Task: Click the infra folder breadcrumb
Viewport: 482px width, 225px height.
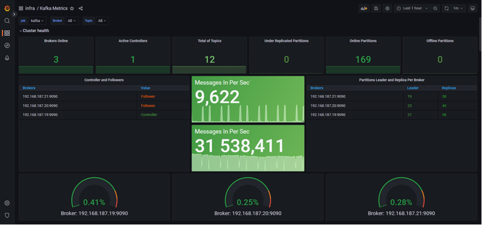Action: point(30,8)
